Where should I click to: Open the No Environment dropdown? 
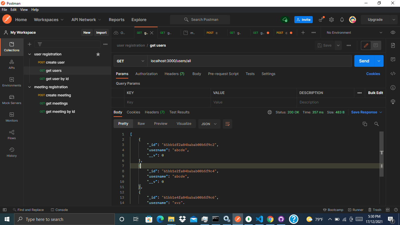click(354, 33)
